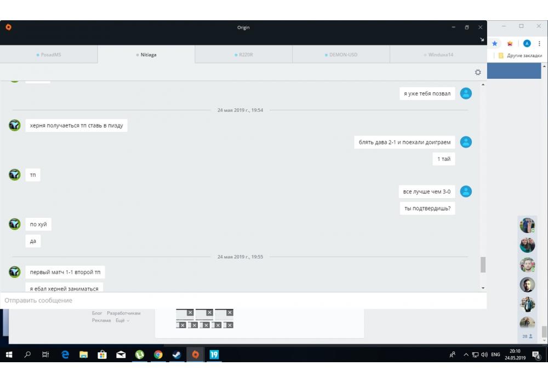Click Nitiaga avatar beside 'по хуй' message
Viewport: 548px width, 383px height.
[x=15, y=224]
